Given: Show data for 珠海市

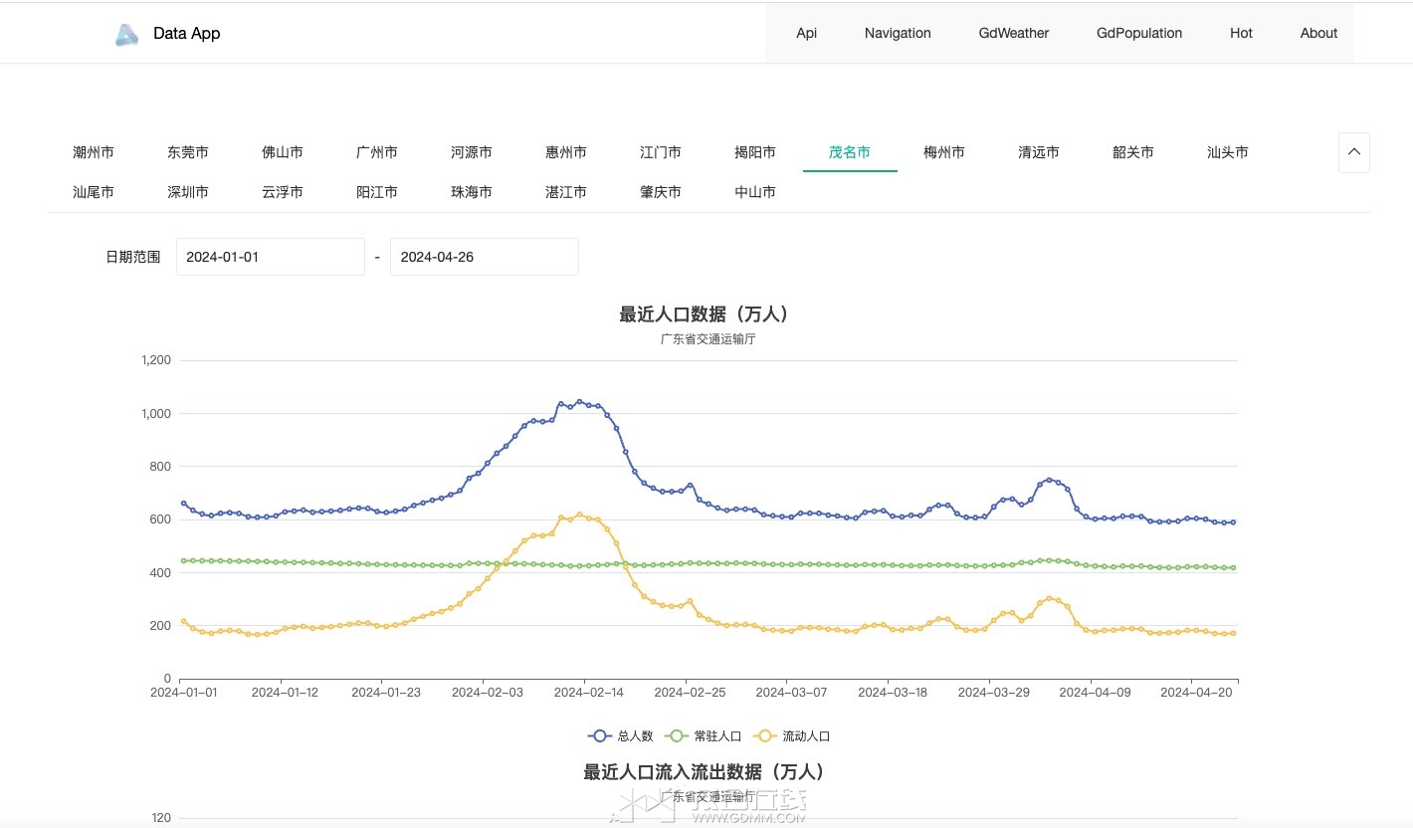Looking at the screenshot, I should (472, 192).
